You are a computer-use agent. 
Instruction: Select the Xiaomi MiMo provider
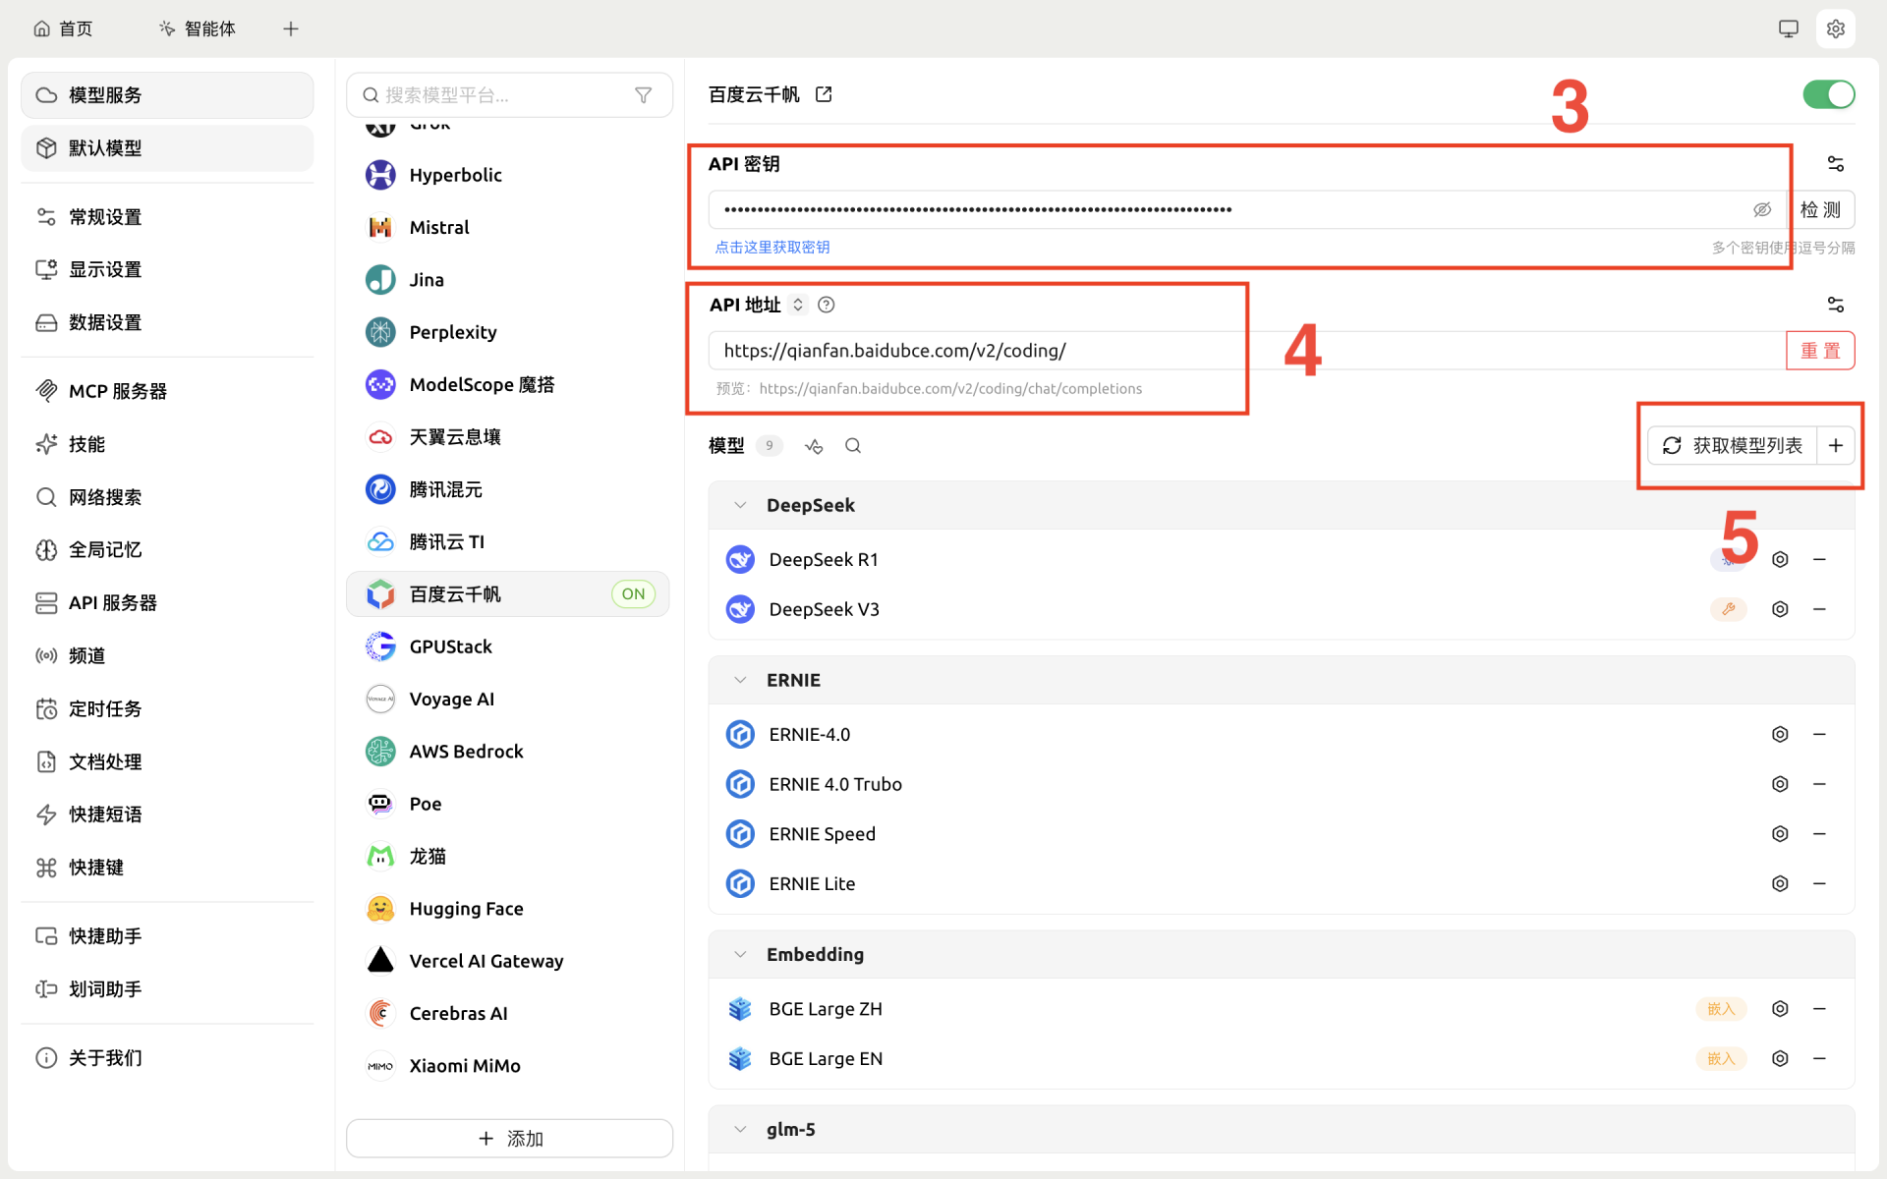pyautogui.click(x=508, y=1066)
